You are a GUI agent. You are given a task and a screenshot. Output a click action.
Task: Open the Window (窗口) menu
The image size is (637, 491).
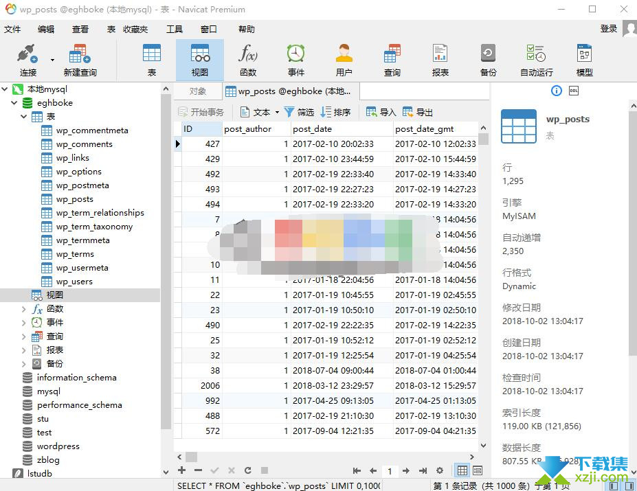pyautogui.click(x=208, y=30)
